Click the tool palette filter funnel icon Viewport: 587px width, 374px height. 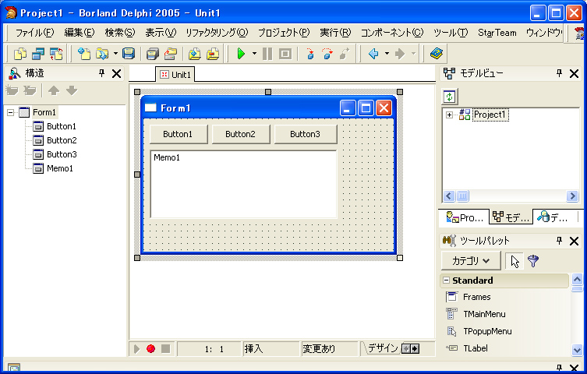pyautogui.click(x=533, y=261)
